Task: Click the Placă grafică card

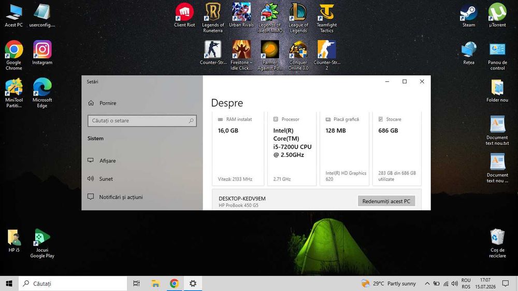Action: pos(344,149)
